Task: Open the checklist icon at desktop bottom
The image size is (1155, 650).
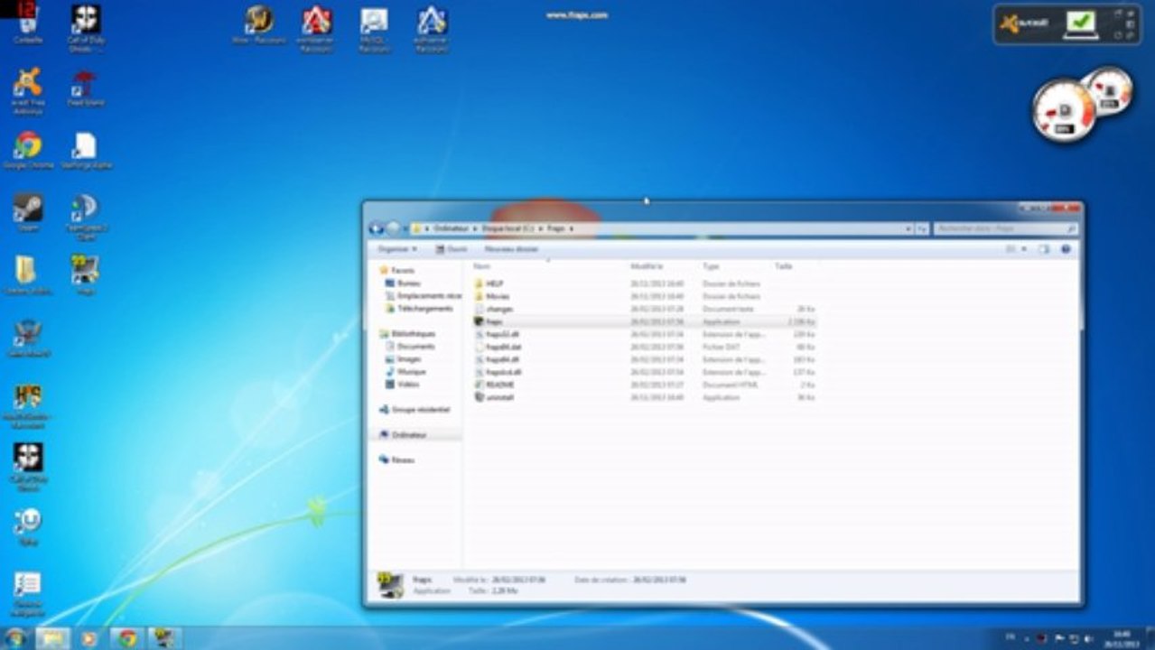Action: coord(28,592)
